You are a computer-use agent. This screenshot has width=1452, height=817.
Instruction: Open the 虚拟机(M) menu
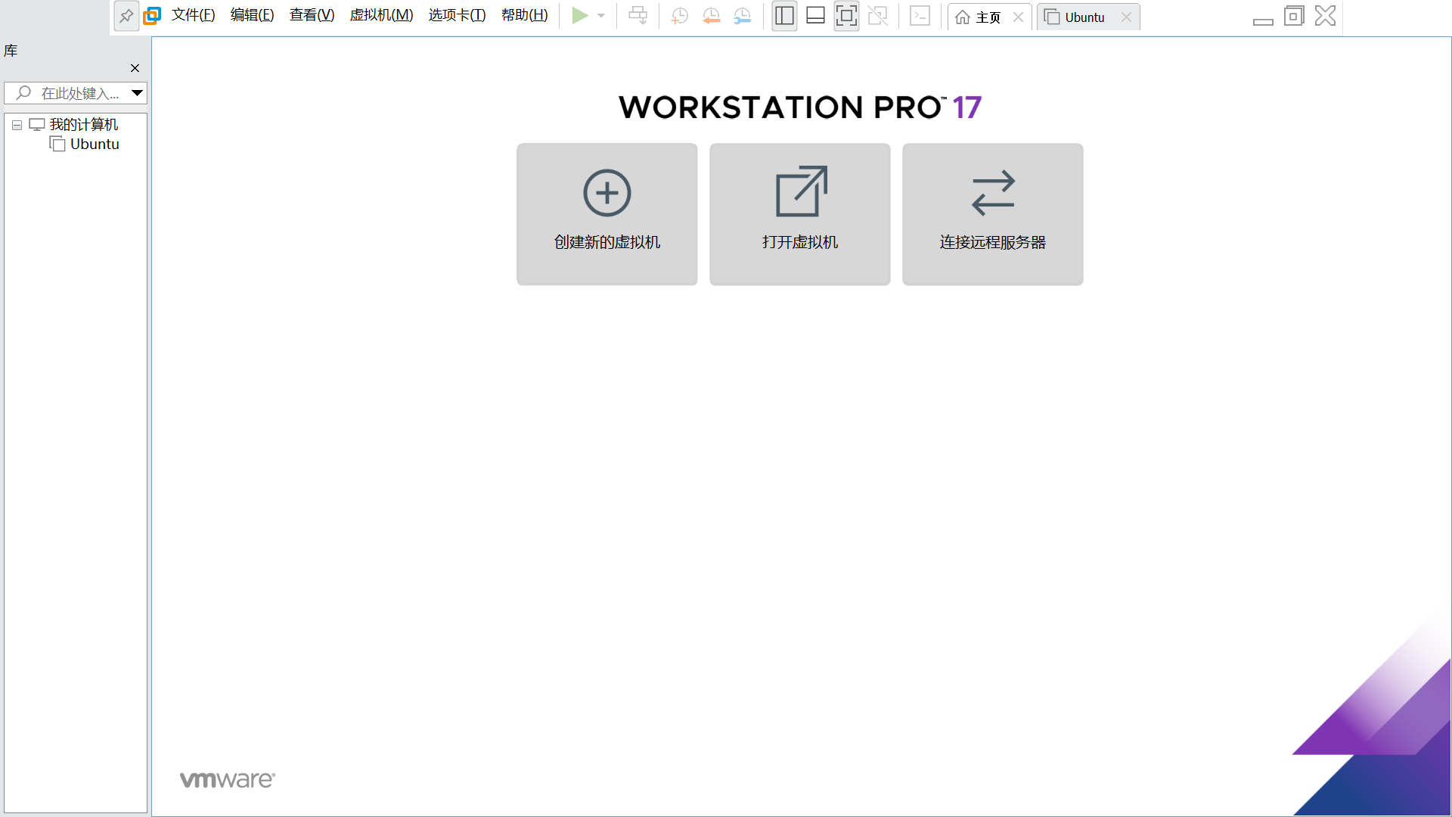tap(381, 15)
